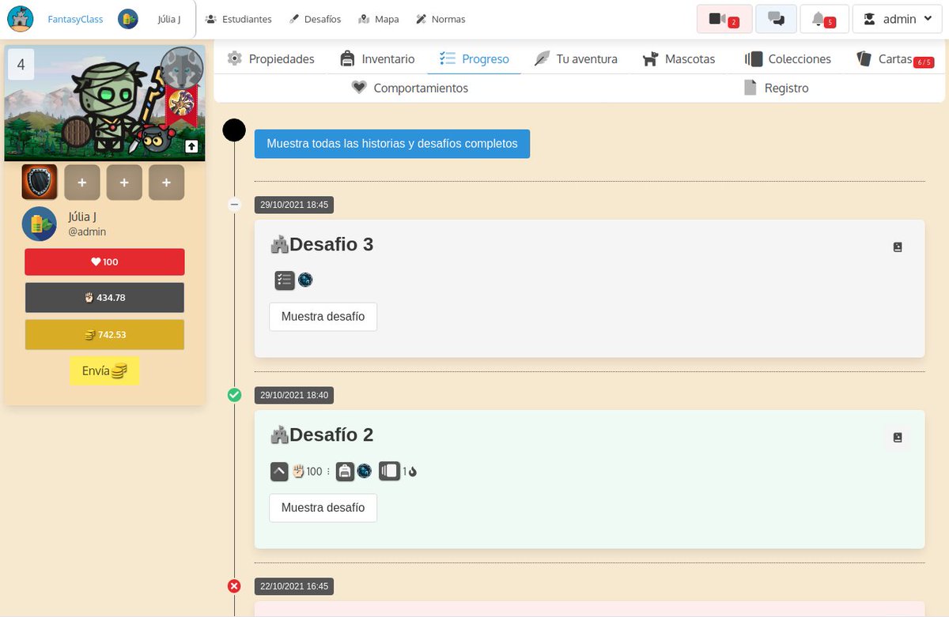Select the shield equipment slot in the sidebar
This screenshot has height=617, width=949.
click(x=40, y=182)
